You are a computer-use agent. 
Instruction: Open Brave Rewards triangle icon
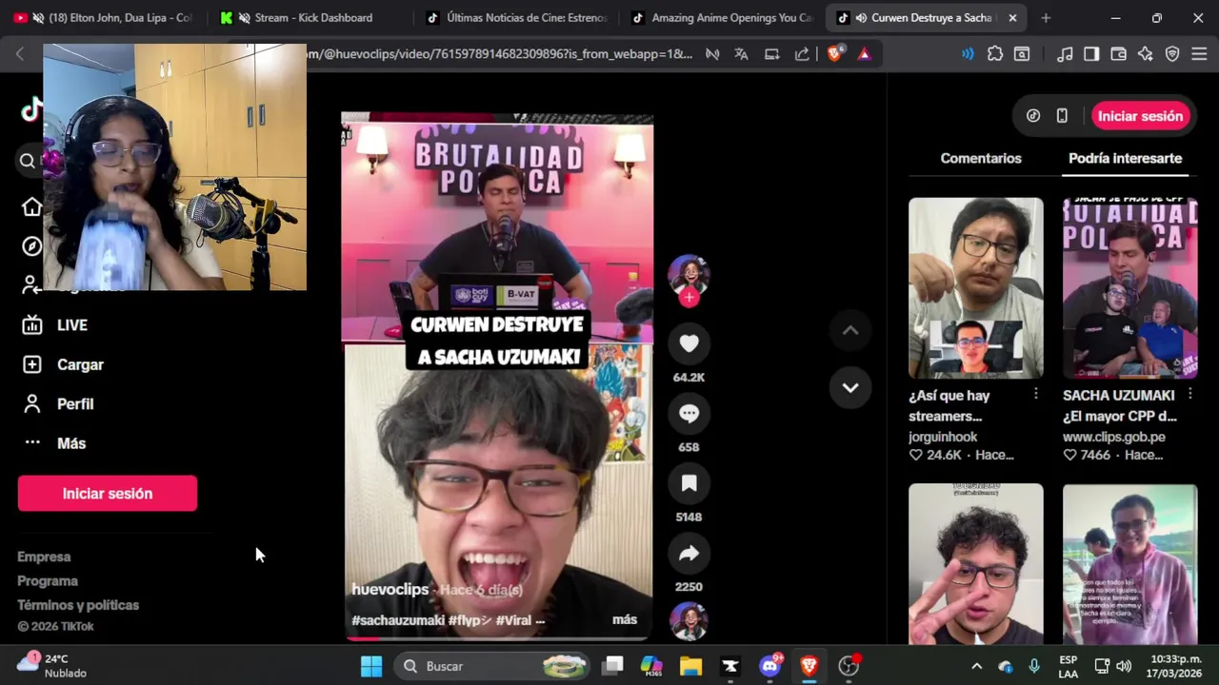[x=864, y=54]
